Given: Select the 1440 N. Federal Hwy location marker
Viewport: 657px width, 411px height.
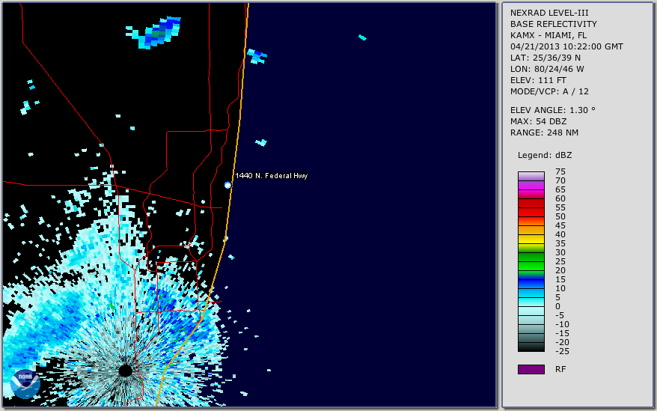Looking at the screenshot, I should tap(227, 185).
